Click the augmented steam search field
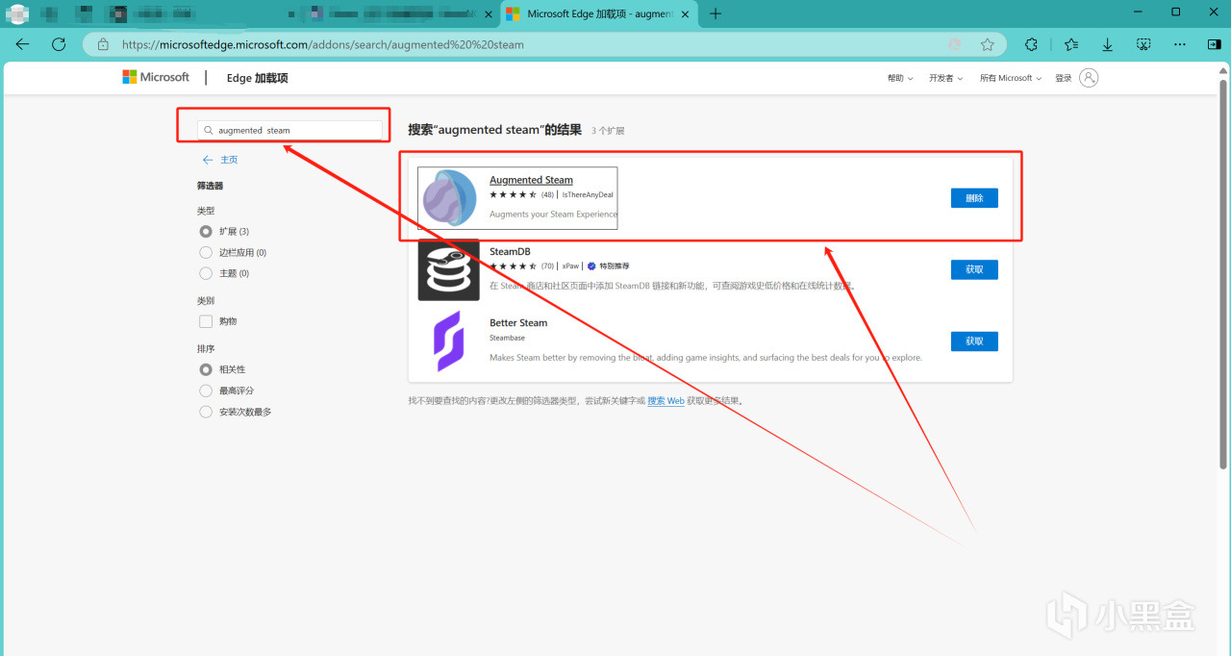Screen dimensions: 1231x656 [x=289, y=130]
